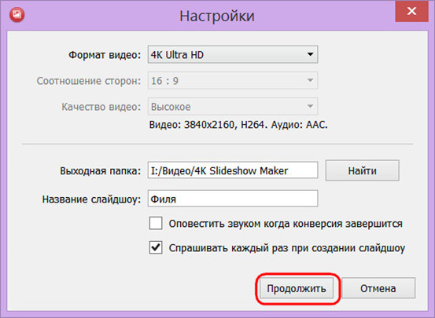
Task: Click the Формат видео label
Action: tap(105, 55)
